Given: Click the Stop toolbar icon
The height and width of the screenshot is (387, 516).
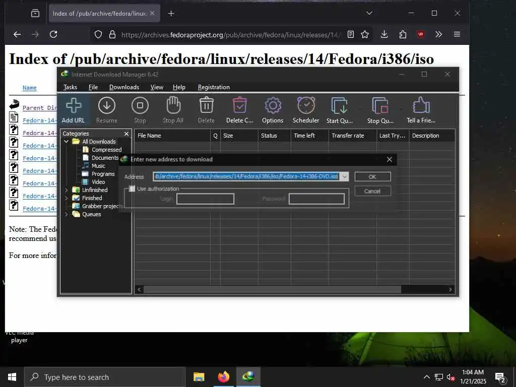Looking at the screenshot, I should [140, 110].
